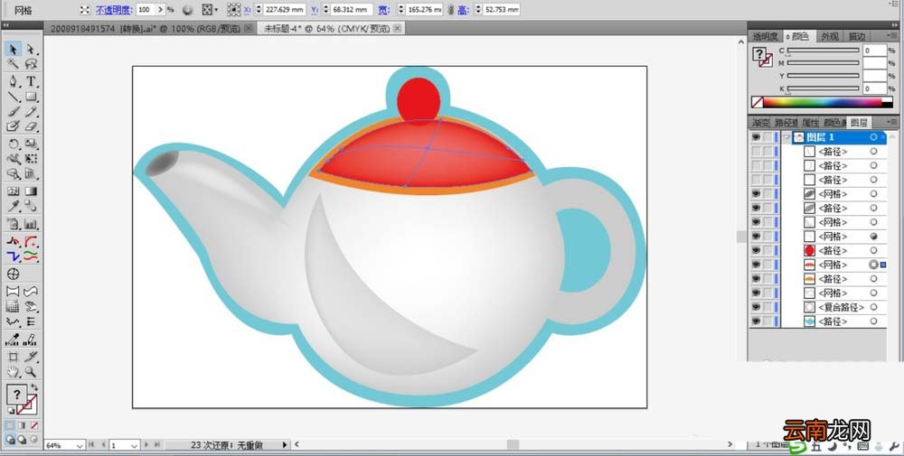Screen dimensions: 904x456
Task: Click the reference point grid in control bar
Action: 233,10
